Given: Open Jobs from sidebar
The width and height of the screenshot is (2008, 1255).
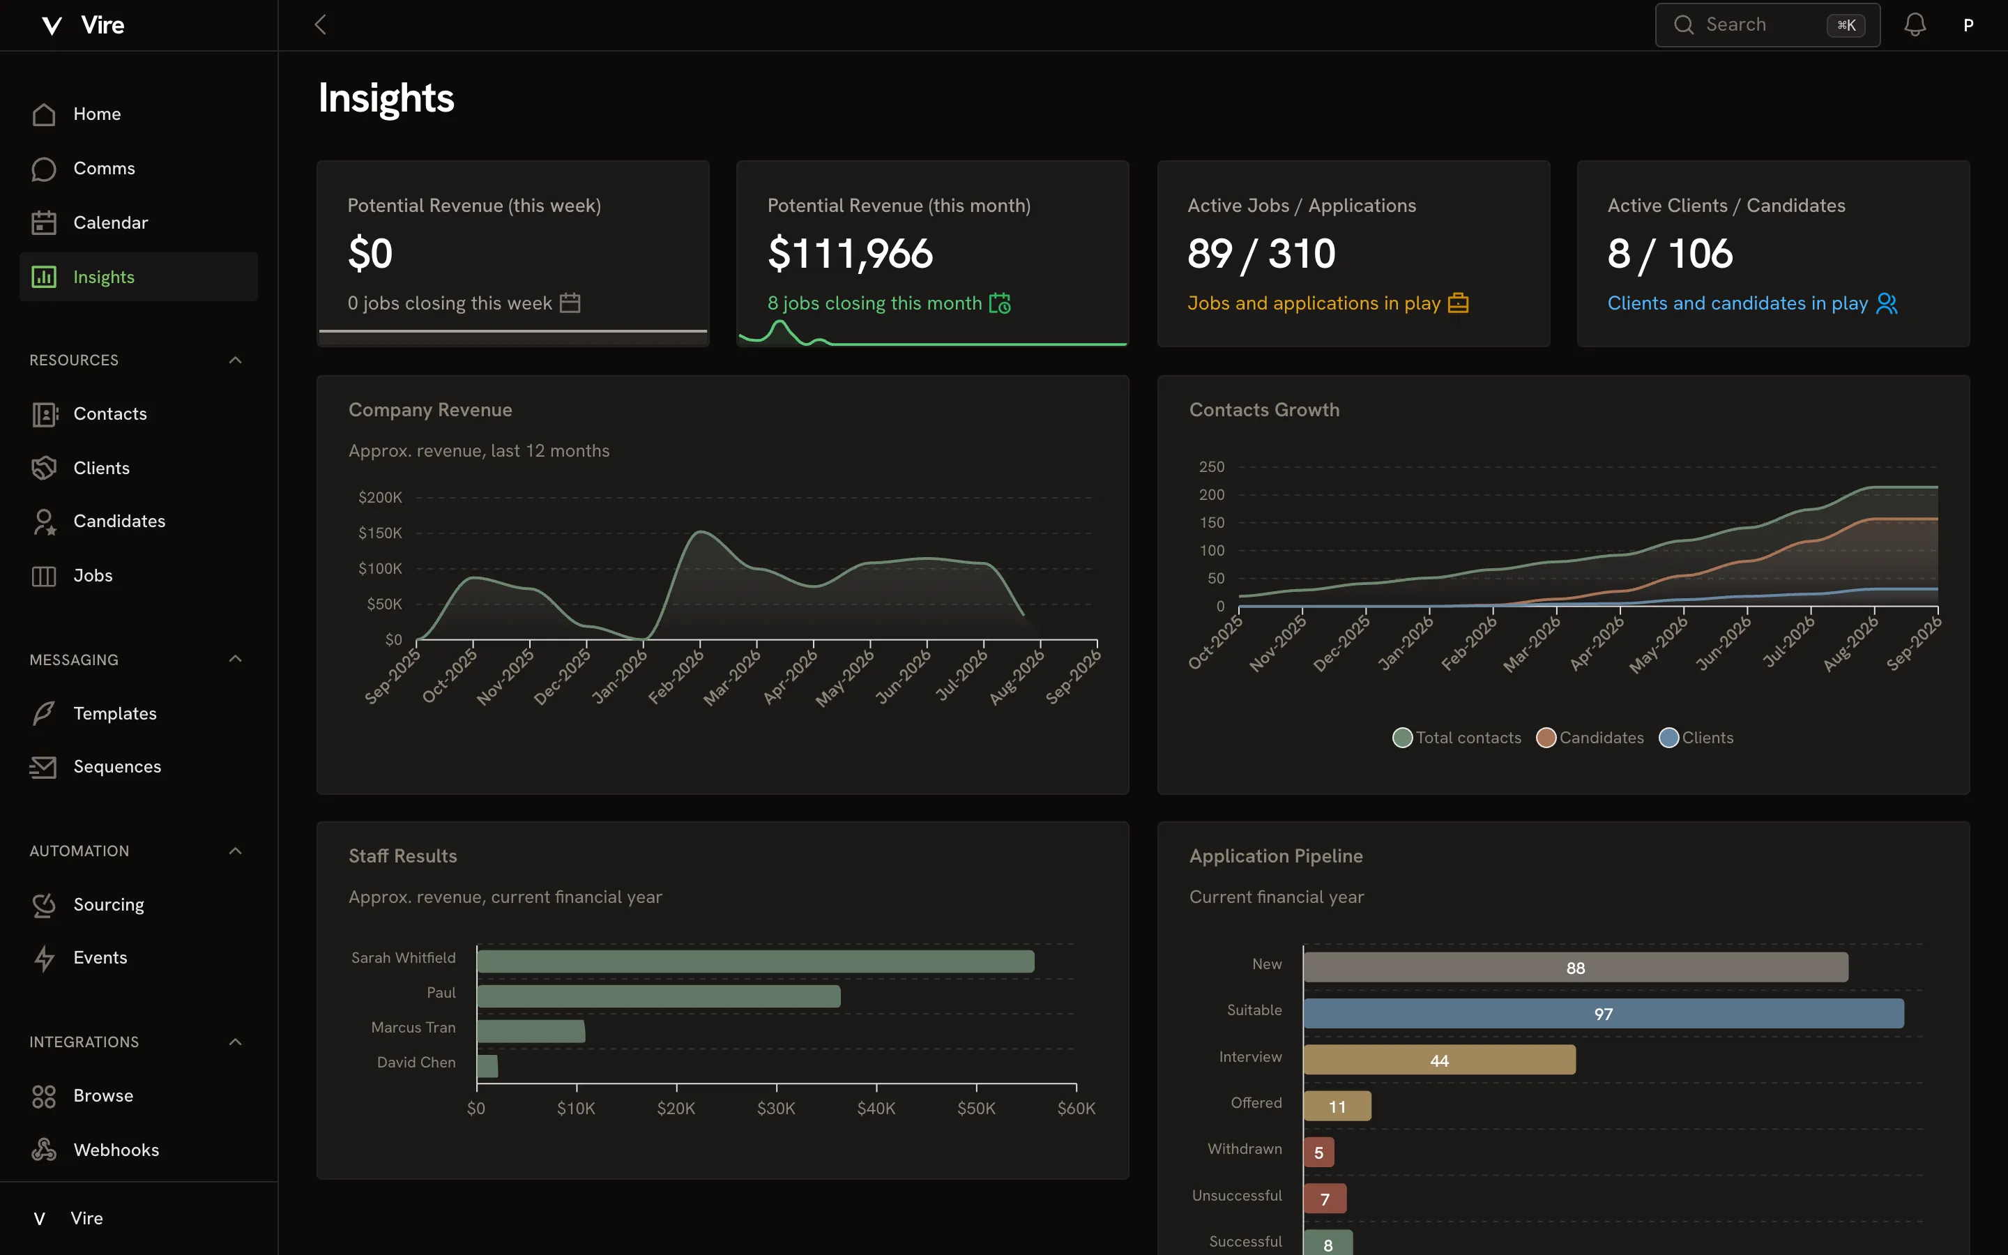Looking at the screenshot, I should pyautogui.click(x=139, y=576).
